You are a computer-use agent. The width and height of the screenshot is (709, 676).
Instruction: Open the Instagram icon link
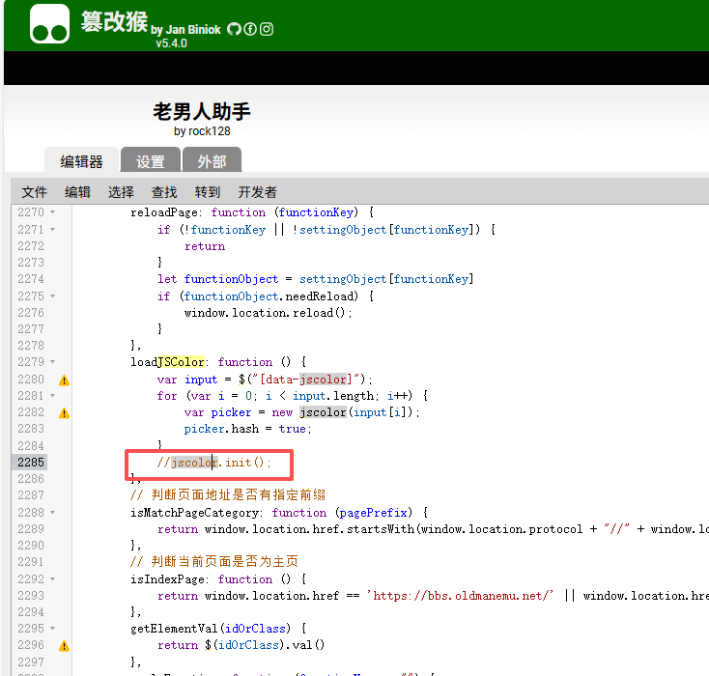click(x=267, y=29)
